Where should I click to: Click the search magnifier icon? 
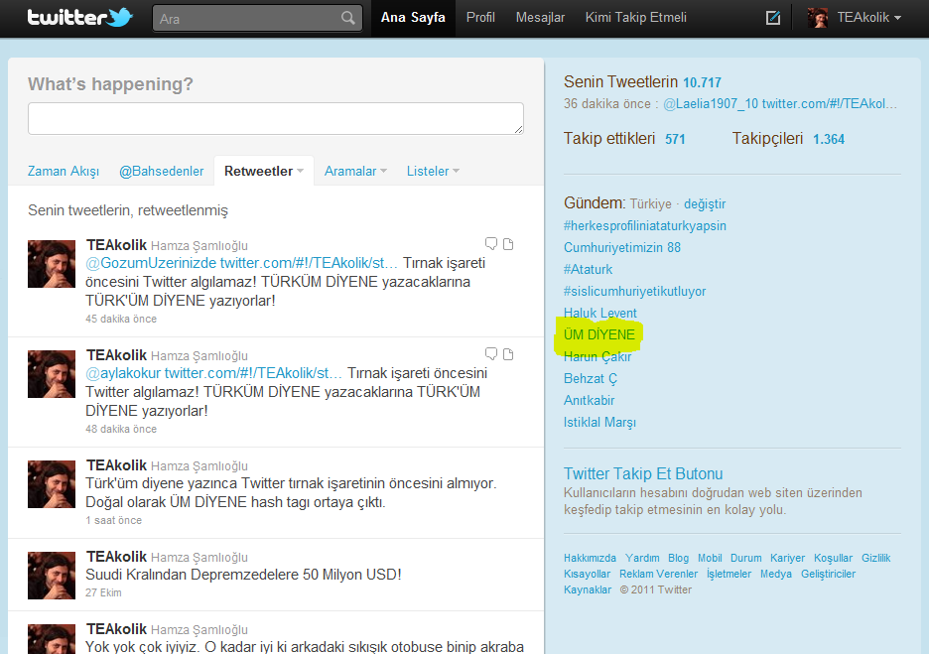[348, 19]
